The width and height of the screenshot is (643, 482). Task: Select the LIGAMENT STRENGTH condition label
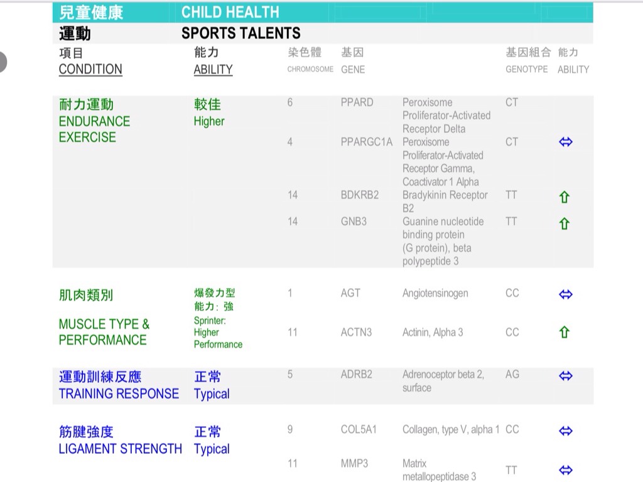[120, 449]
